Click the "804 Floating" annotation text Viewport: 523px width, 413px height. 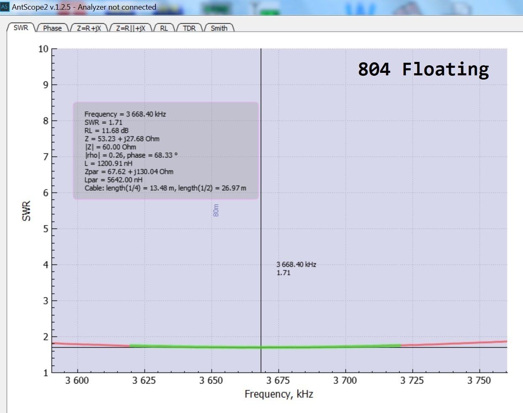[423, 69]
